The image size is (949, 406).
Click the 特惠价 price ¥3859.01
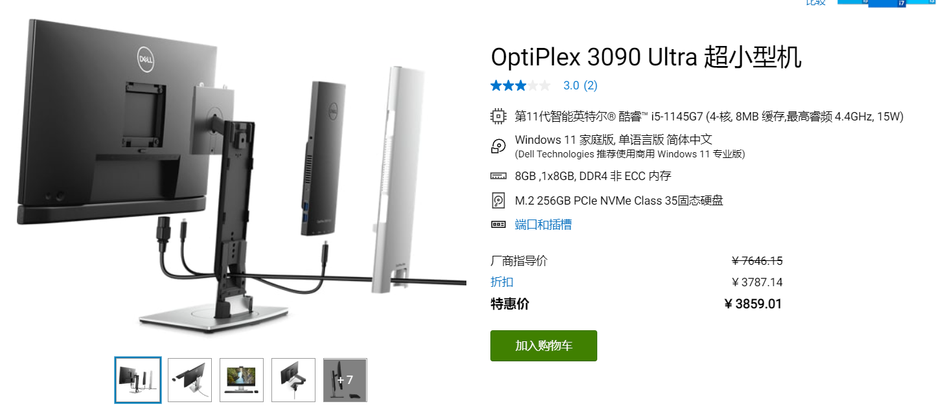753,304
